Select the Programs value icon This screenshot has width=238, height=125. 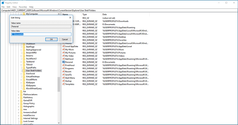click(x=64, y=68)
